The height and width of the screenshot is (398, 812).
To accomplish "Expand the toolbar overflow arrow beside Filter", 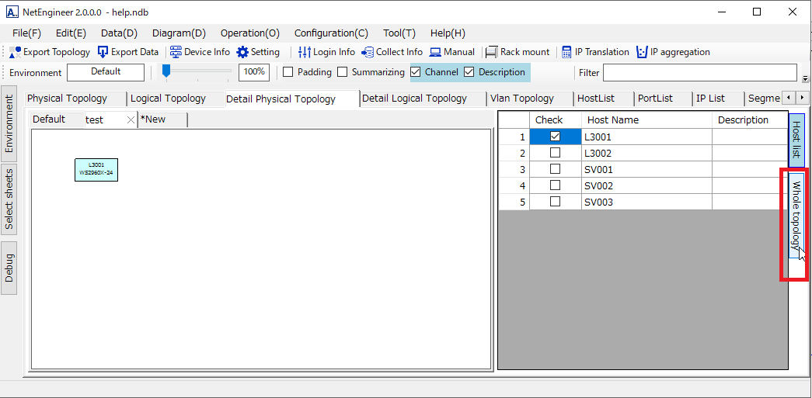I will pos(805,78).
